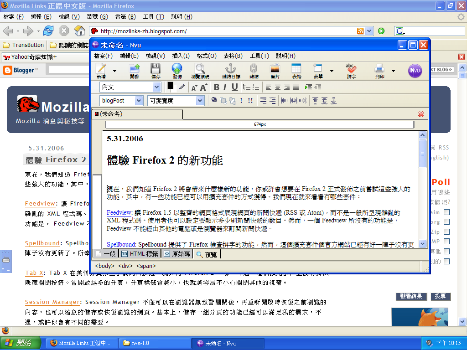The width and height of the screenshot is (467, 350).
Task: Click 投票 vote button
Action: point(440,296)
